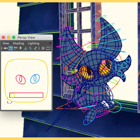Open Camera Attributes via gear camera icon

pos(16,48)
